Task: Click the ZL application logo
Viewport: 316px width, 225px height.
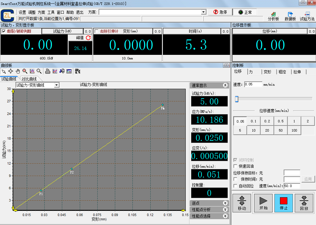Action: pyautogui.click(x=7, y=15)
